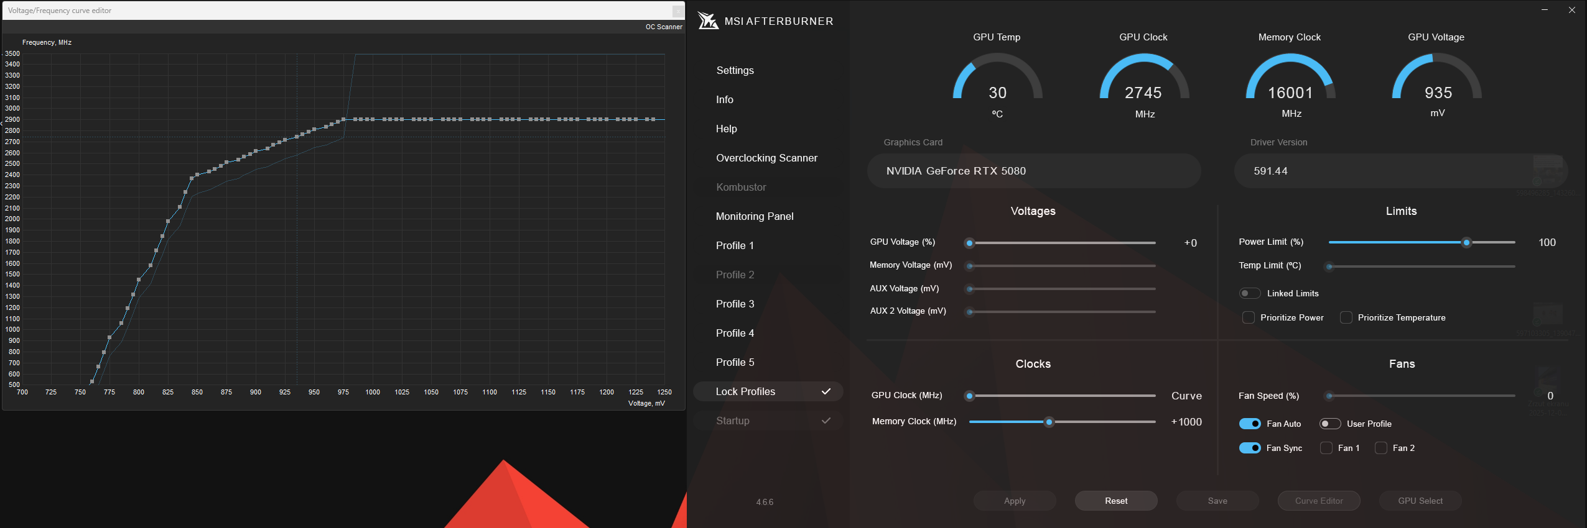Click the "Driver Version" heading label
1587x528 pixels.
[1278, 142]
